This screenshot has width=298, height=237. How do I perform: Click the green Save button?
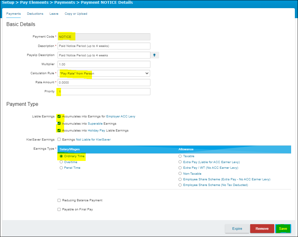tap(283, 229)
